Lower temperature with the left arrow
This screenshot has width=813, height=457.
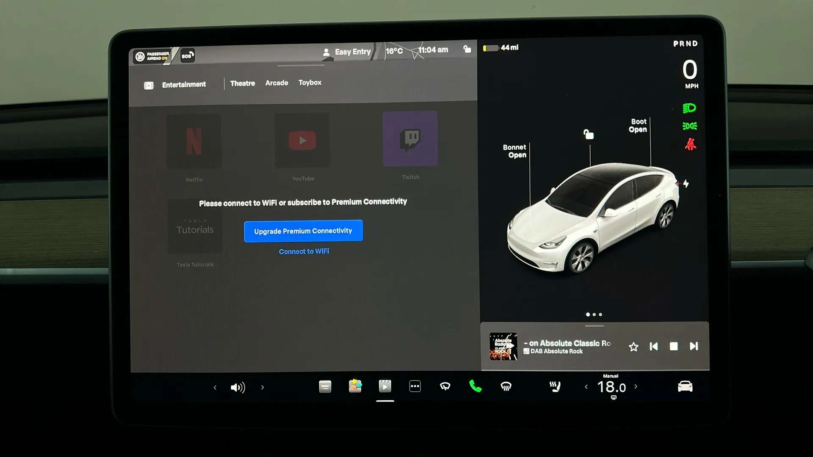[586, 387]
